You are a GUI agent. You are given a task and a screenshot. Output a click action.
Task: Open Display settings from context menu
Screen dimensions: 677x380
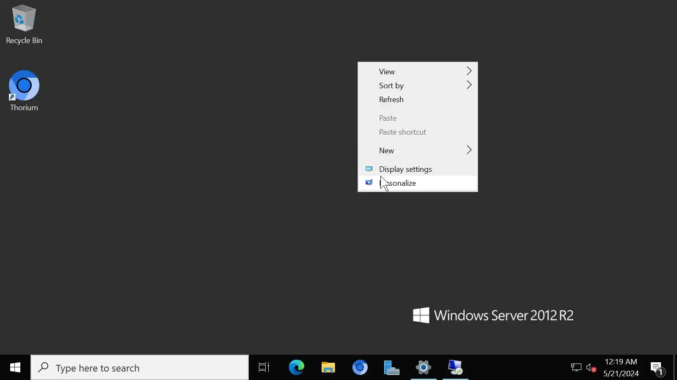[x=418, y=169]
